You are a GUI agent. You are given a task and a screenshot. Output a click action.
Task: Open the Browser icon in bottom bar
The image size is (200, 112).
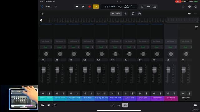[x=42, y=105]
